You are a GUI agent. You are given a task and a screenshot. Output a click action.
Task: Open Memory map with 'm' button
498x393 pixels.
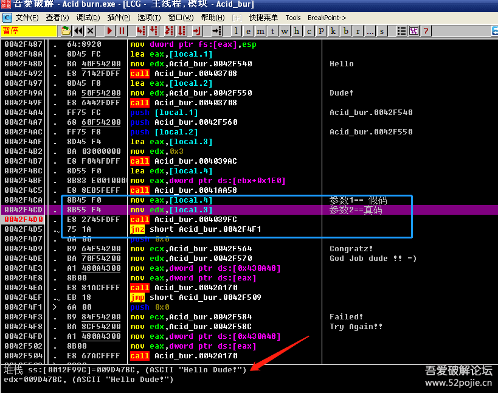(x=260, y=30)
